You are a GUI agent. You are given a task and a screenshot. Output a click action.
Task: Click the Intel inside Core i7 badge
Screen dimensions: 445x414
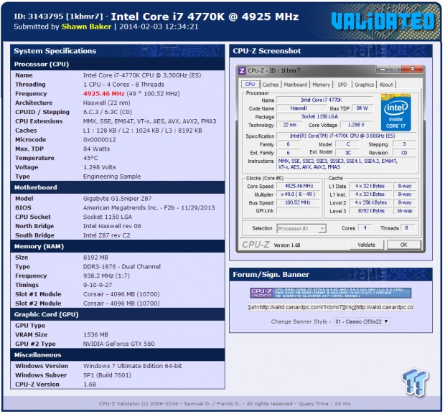point(395,113)
